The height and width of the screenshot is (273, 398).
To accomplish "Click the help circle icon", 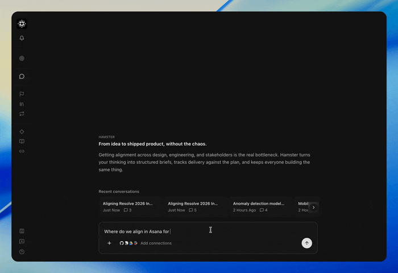I will [22, 251].
